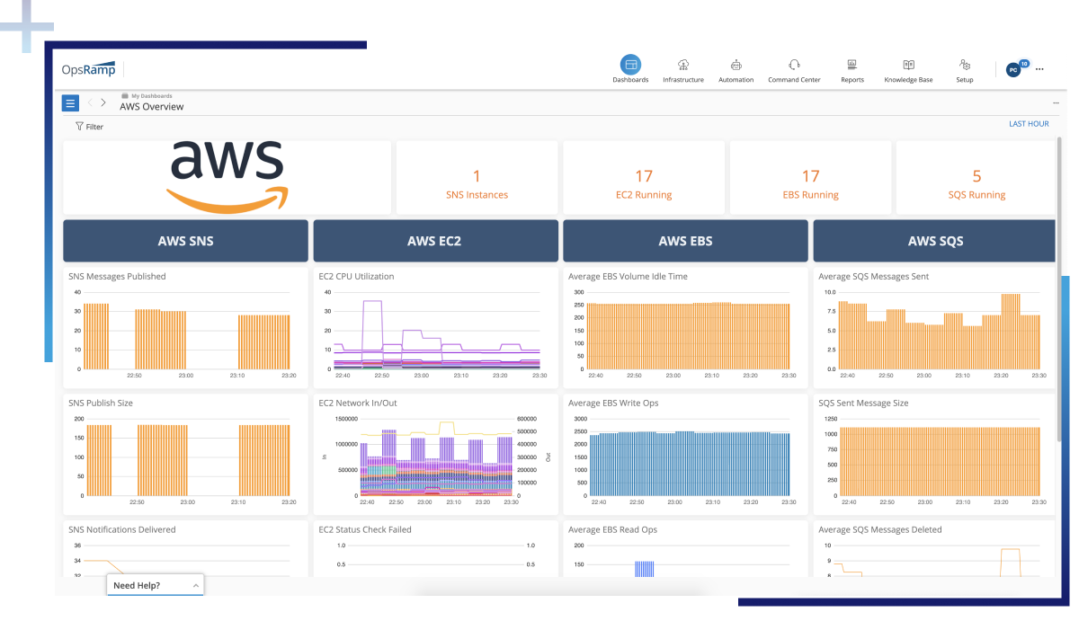This screenshot has width=1079, height=621.
Task: Change the LAST HOUR time range
Action: click(x=1029, y=124)
